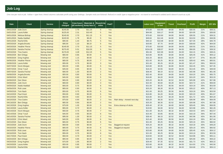The width and height of the screenshot is (223, 154).
Task: Click the $61.67 effective hourly rate
Action: (x=212, y=94)
